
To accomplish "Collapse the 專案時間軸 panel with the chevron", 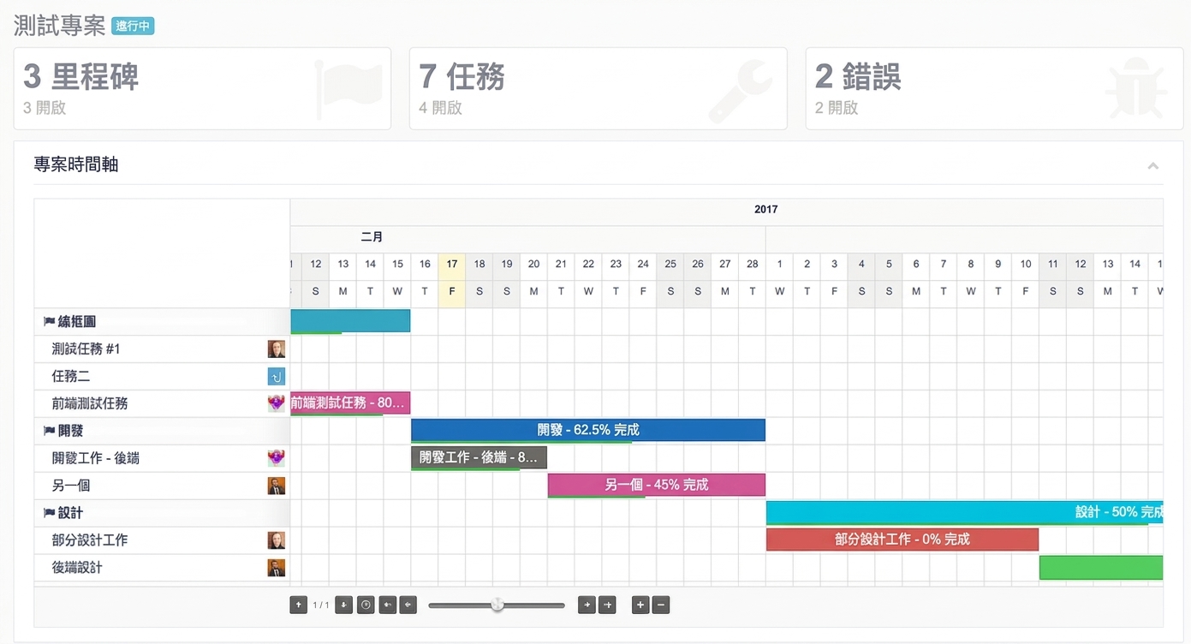I will coord(1153,165).
